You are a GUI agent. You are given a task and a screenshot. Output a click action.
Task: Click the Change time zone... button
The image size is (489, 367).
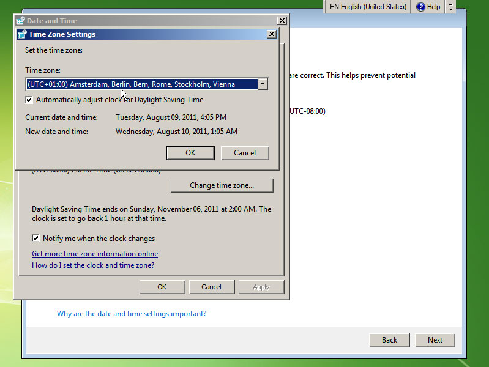point(222,185)
